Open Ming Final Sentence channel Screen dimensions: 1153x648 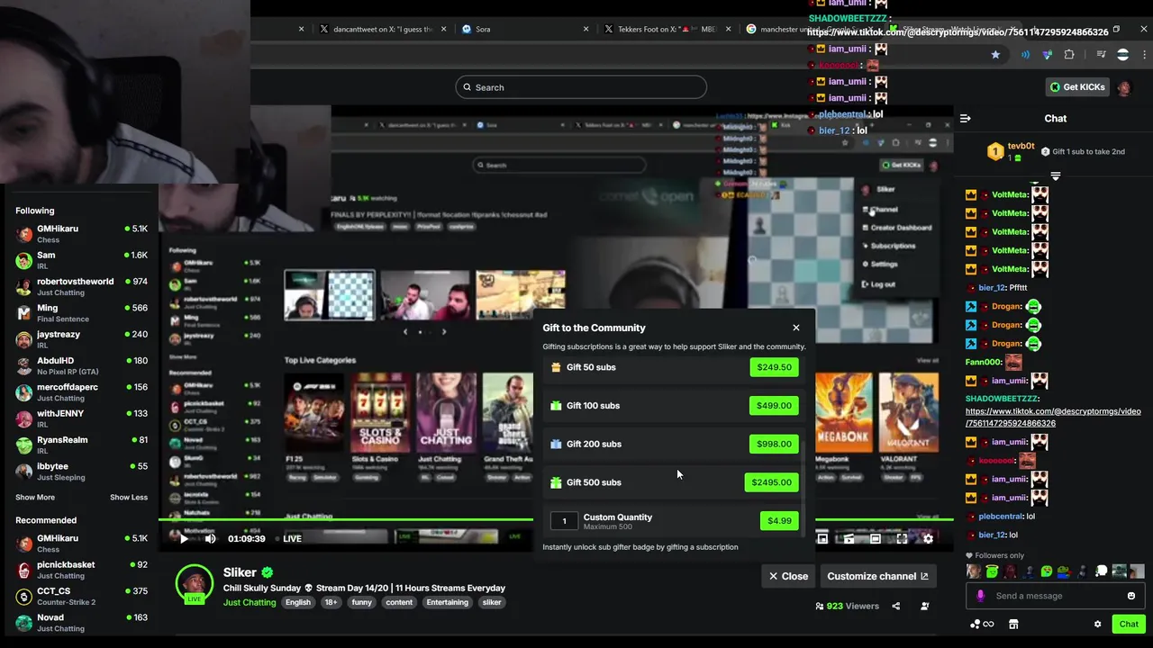(81, 313)
